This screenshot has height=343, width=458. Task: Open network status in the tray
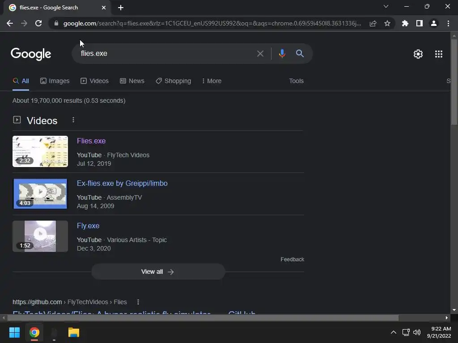pyautogui.click(x=406, y=332)
